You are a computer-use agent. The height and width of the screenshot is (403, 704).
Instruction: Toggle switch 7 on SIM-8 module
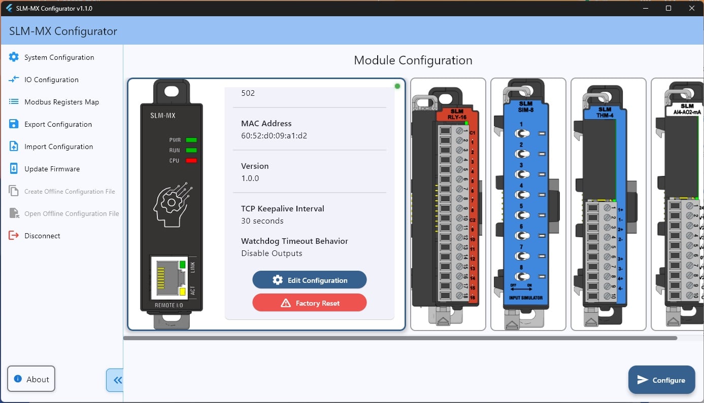tap(522, 256)
